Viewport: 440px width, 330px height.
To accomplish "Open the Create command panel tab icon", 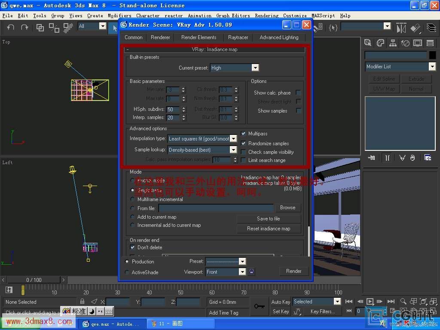I will pos(368,43).
